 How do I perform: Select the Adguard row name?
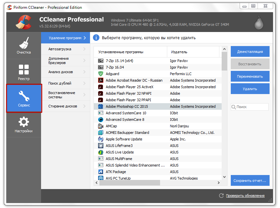click(x=112, y=74)
